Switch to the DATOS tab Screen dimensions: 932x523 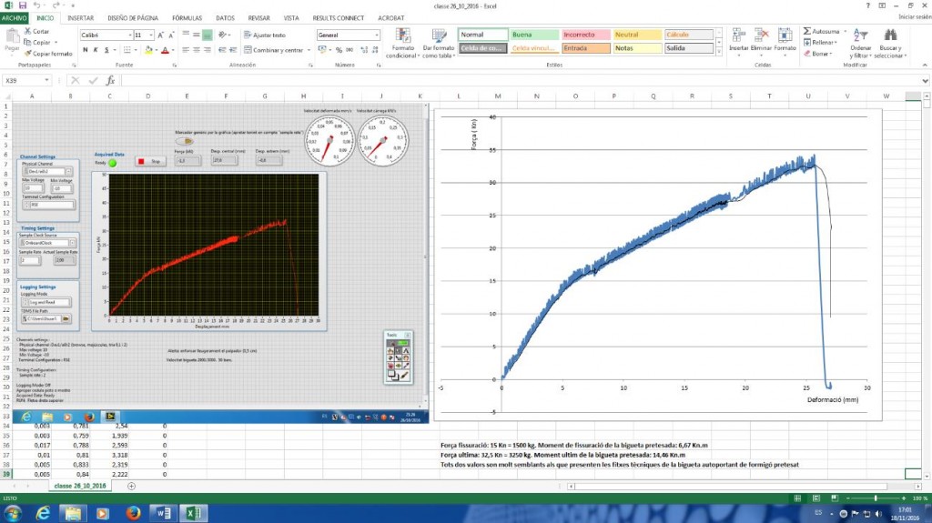coord(225,18)
